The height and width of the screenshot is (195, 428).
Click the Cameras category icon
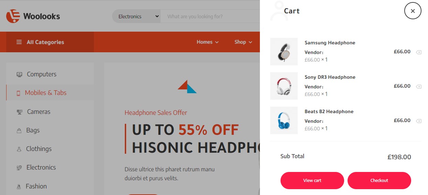coord(20,112)
